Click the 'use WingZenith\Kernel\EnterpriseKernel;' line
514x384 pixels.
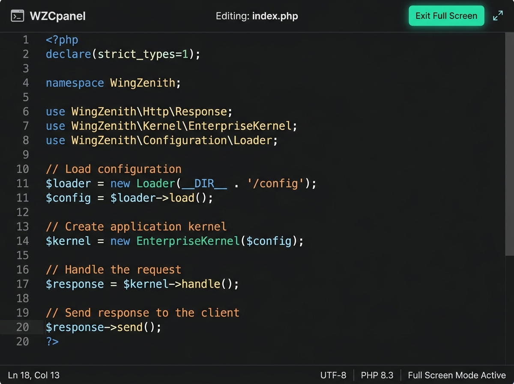point(172,126)
